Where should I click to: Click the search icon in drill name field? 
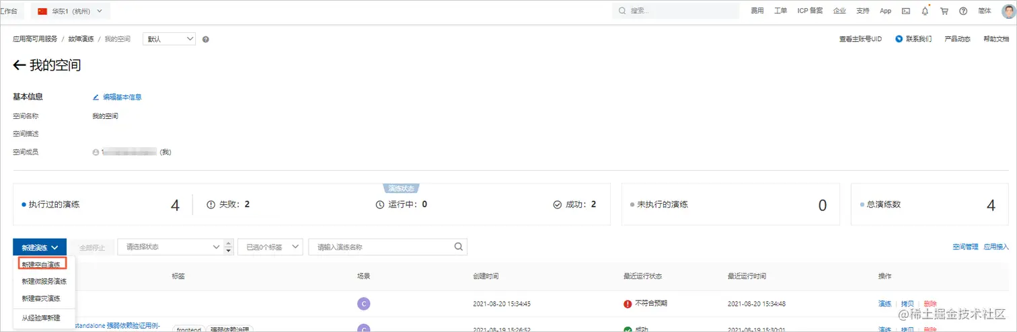(x=458, y=247)
